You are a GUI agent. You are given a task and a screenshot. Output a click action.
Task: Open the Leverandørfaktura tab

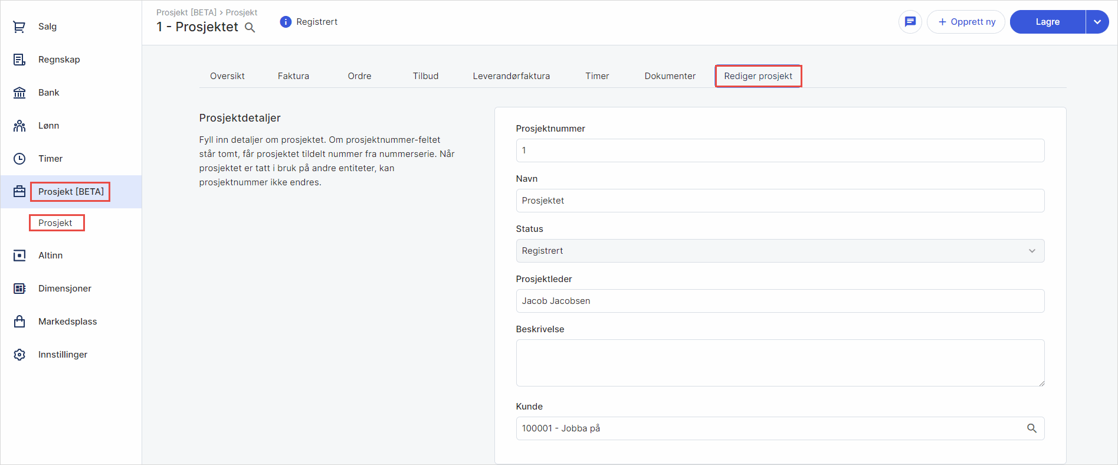point(511,76)
